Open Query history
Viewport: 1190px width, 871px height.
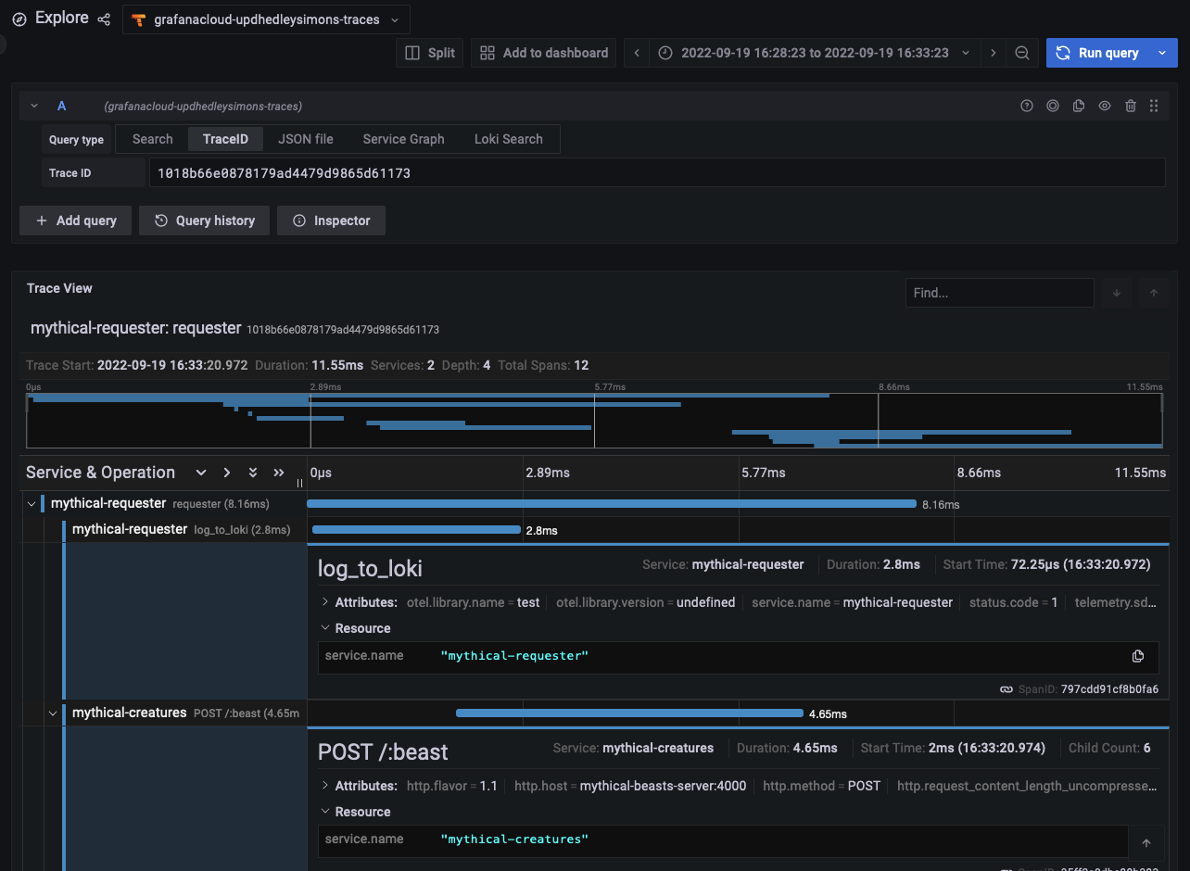pyautogui.click(x=204, y=221)
